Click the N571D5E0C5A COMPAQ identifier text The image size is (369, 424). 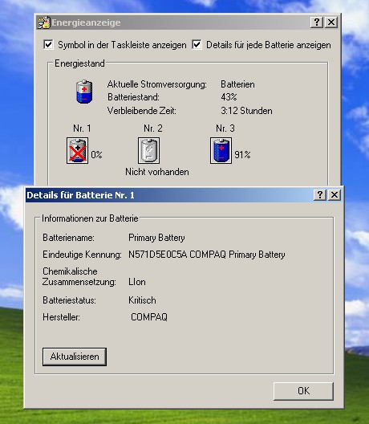pyautogui.click(x=207, y=255)
